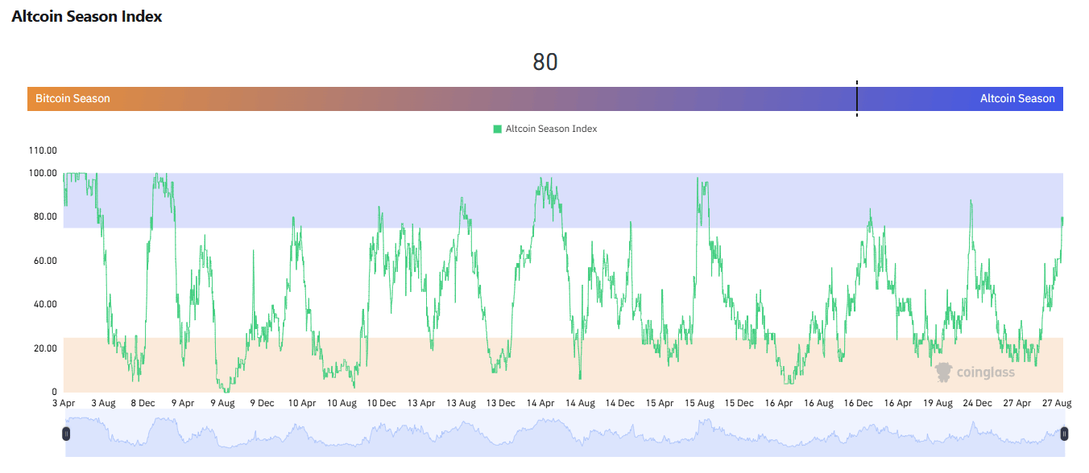Image resolution: width=1089 pixels, height=473 pixels.
Task: Click the black index marker on gradient bar
Action: (857, 98)
